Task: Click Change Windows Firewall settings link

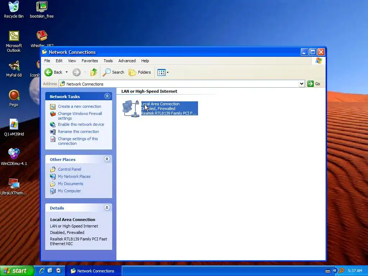Action: click(80, 116)
